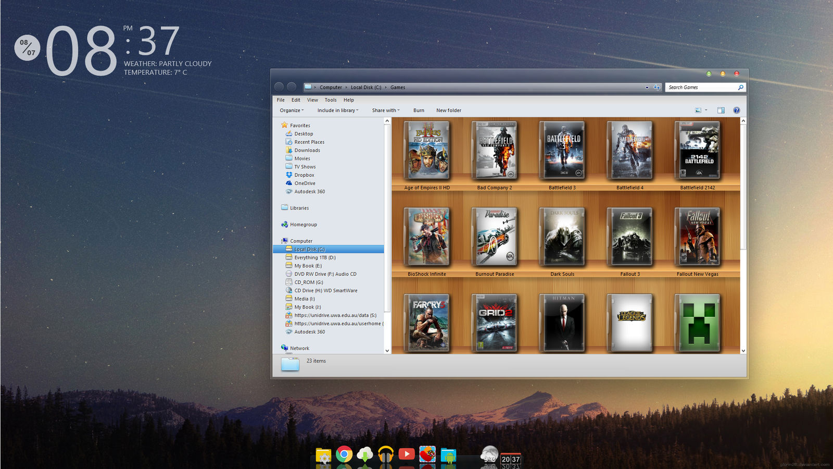
Task: Click the weather widget in the dock
Action: [489, 455]
